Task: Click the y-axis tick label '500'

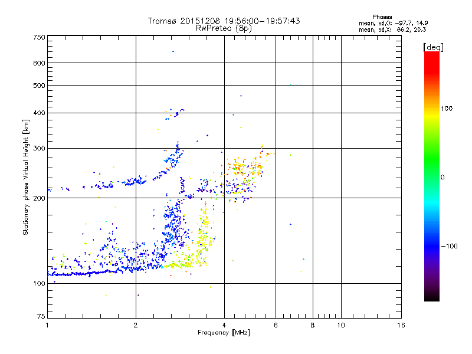Action: (x=39, y=86)
